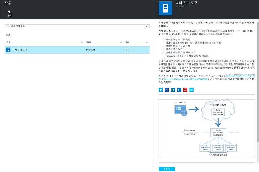Click the 범주 column header
The height and width of the screenshot is (172, 259).
coord(127,43)
